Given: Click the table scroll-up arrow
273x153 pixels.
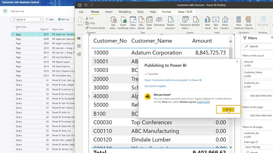Looking at the screenshot, I should tap(231, 41).
